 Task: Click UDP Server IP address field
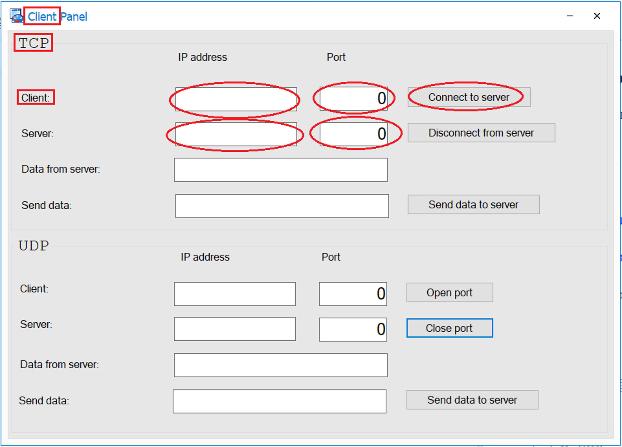point(235,329)
